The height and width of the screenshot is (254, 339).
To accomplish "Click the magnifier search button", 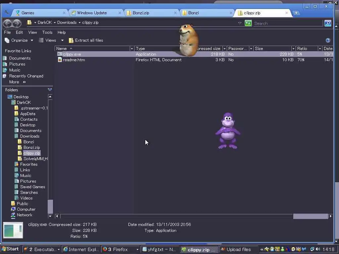I will tap(328, 23).
